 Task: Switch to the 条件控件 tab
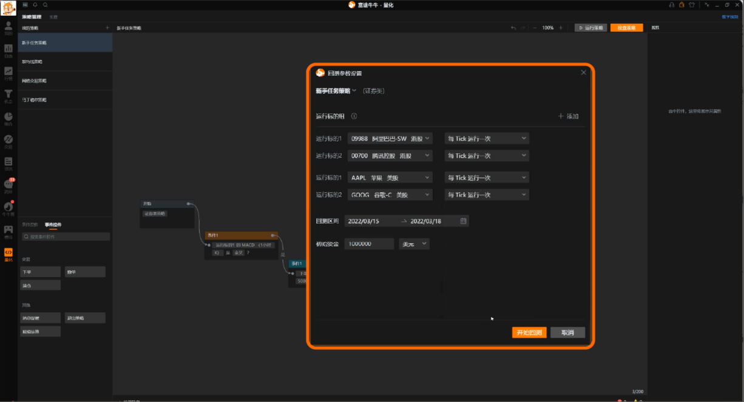tap(30, 225)
